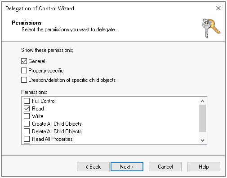Select Create All Child Objects permission
227x178 pixels.
27,124
